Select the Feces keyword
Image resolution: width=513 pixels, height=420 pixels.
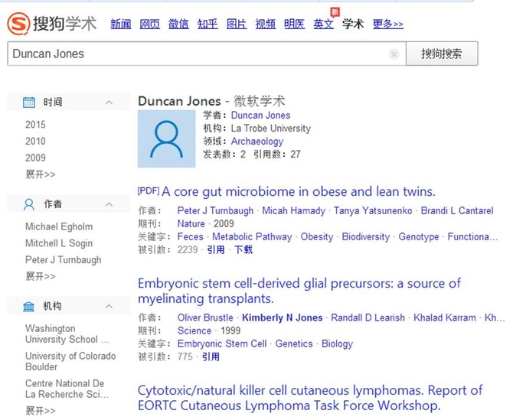tap(190, 237)
